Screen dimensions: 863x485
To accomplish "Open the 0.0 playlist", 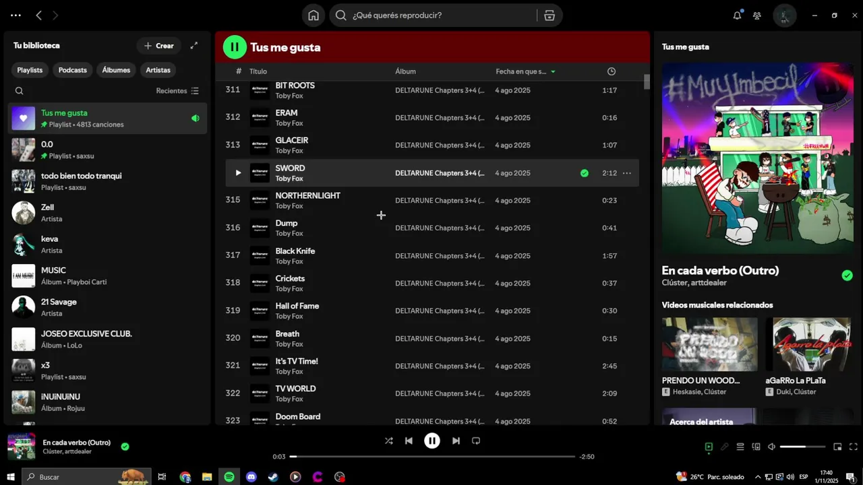I will click(x=108, y=150).
